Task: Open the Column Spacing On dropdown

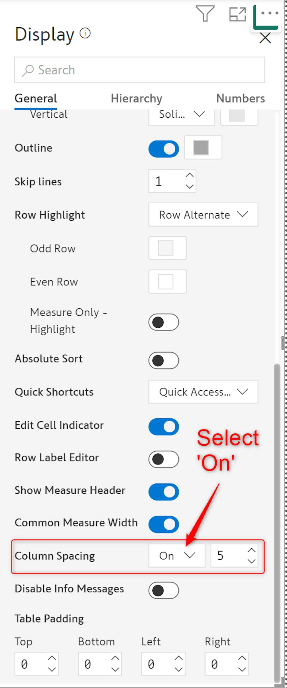Action: 177,555
